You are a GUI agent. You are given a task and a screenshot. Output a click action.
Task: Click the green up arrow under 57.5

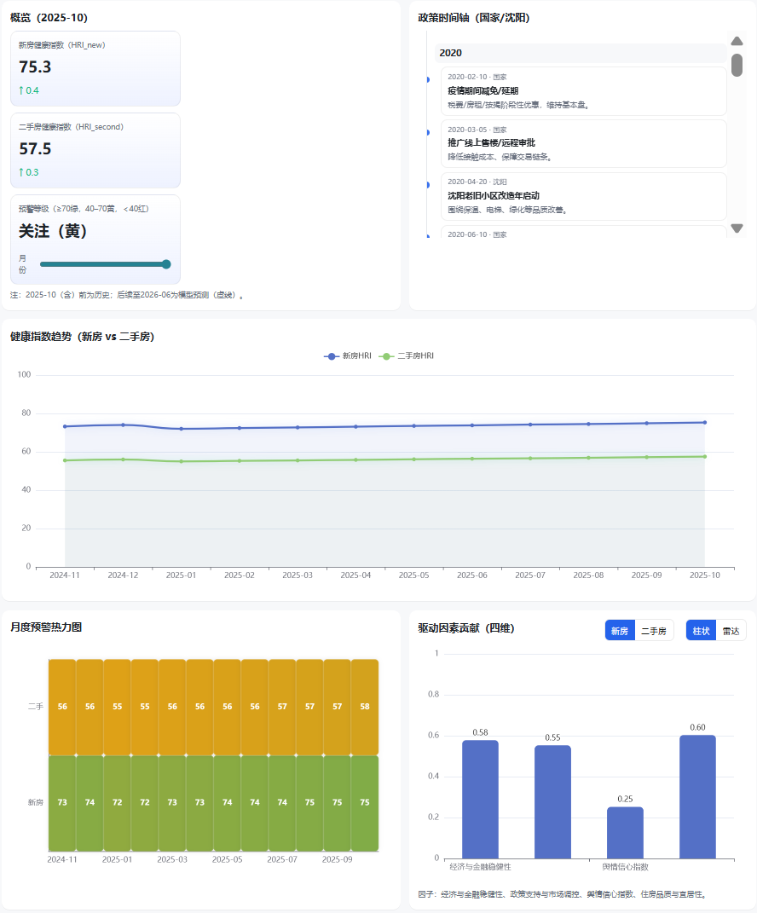21,172
